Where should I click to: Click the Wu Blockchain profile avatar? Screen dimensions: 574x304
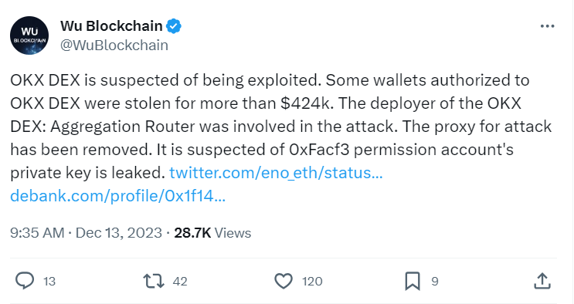pos(29,35)
